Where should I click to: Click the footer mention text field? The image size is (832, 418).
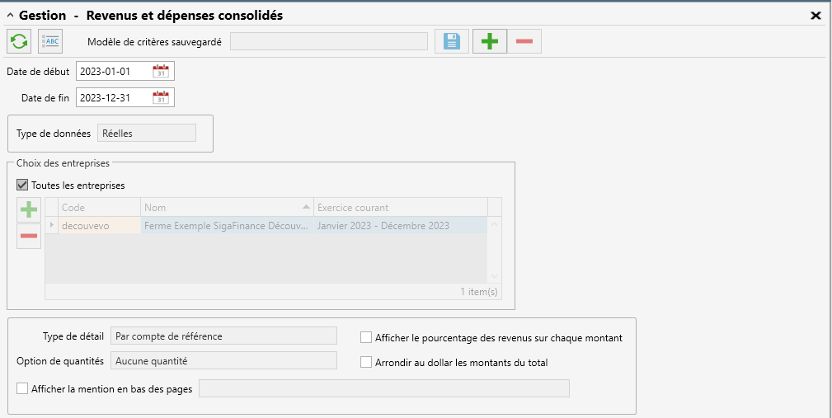point(384,388)
